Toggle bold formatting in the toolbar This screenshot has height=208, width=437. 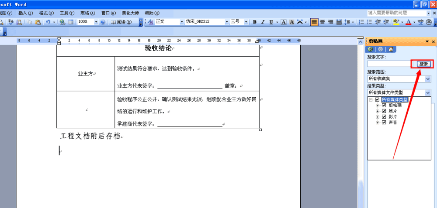click(255, 22)
